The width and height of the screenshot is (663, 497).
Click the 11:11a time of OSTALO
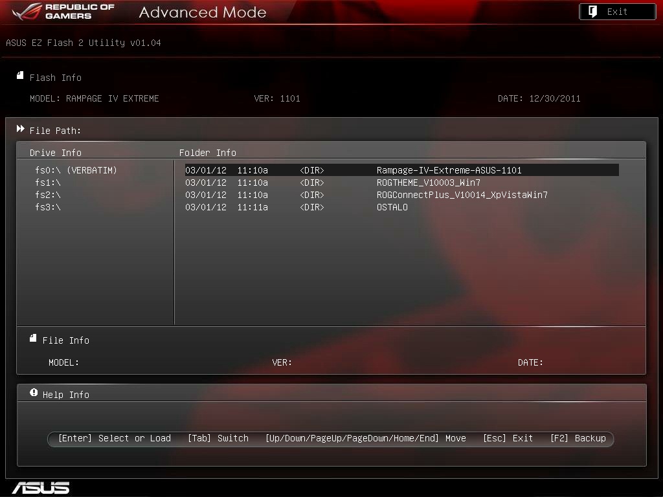click(x=253, y=207)
